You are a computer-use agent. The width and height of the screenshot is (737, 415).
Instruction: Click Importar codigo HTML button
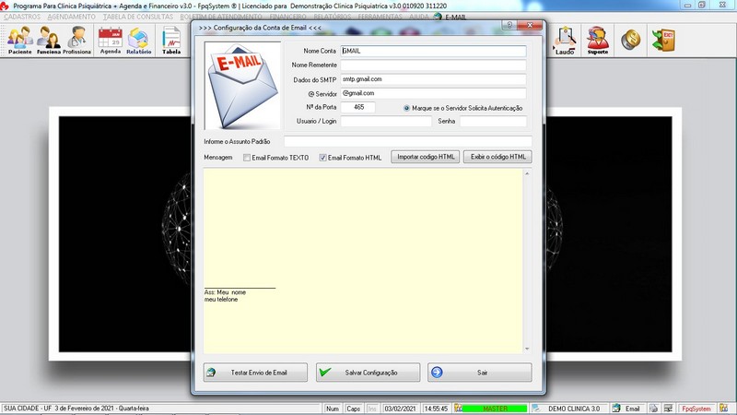click(426, 157)
